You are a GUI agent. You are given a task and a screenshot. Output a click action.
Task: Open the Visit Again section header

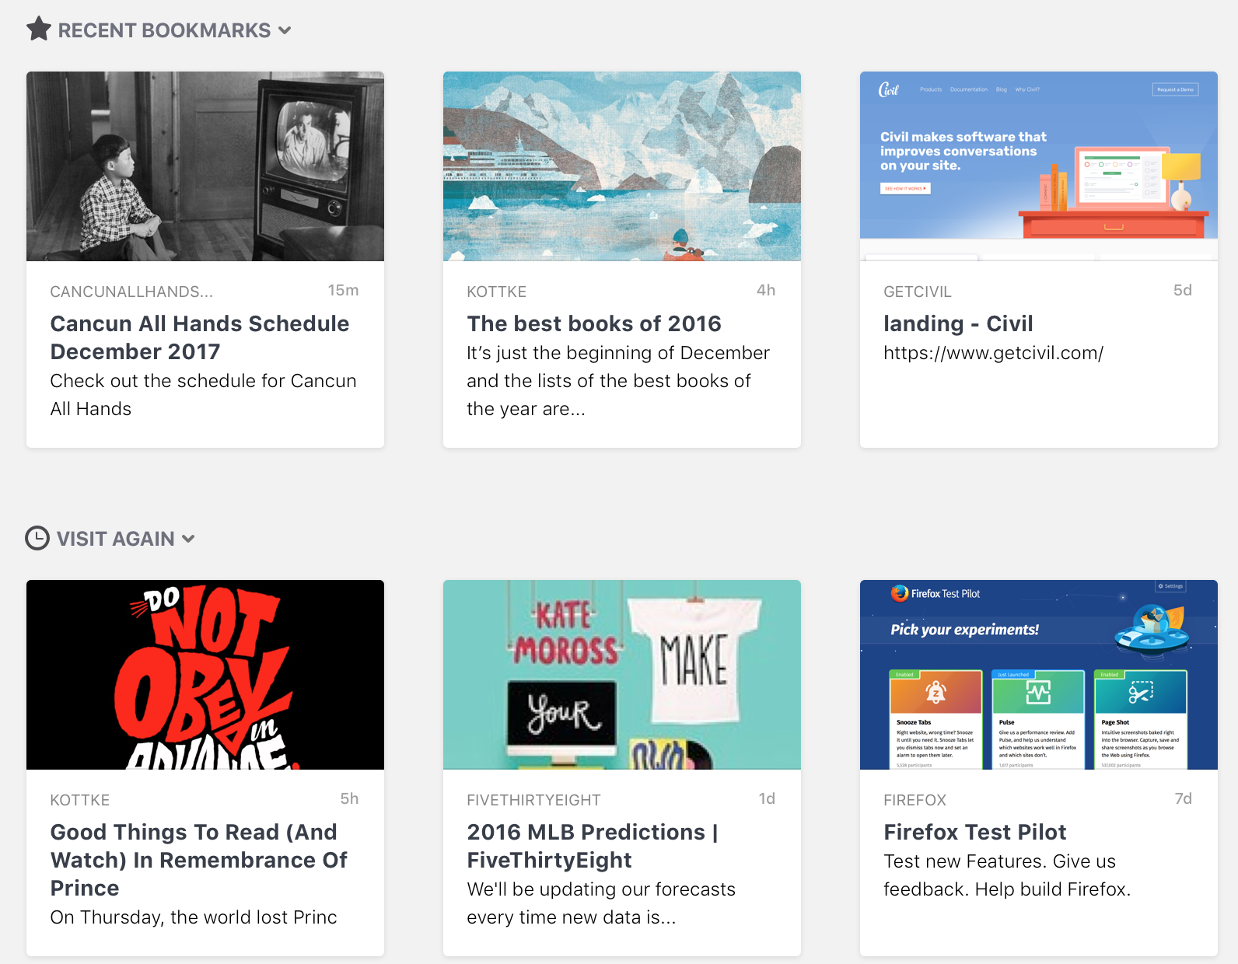pyautogui.click(x=116, y=539)
